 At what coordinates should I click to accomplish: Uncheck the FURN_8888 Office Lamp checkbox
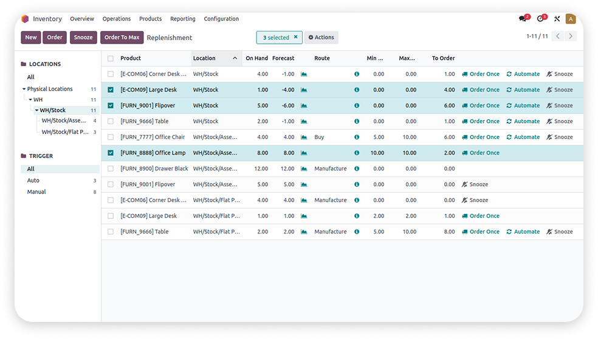click(x=111, y=153)
